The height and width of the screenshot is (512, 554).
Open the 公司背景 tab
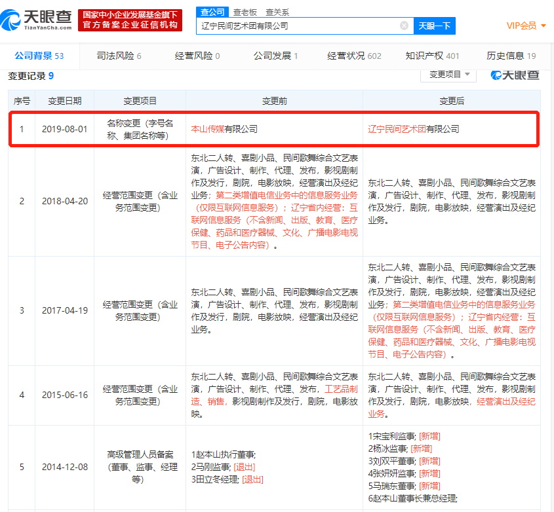39,56
